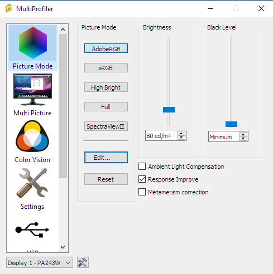Click sidebar scrollbar down arrow
The width and height of the screenshot is (273, 274).
[63, 247]
